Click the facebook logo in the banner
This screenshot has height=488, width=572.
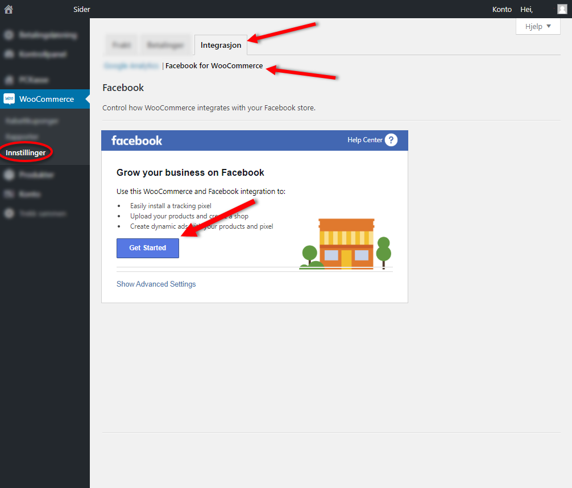point(137,140)
